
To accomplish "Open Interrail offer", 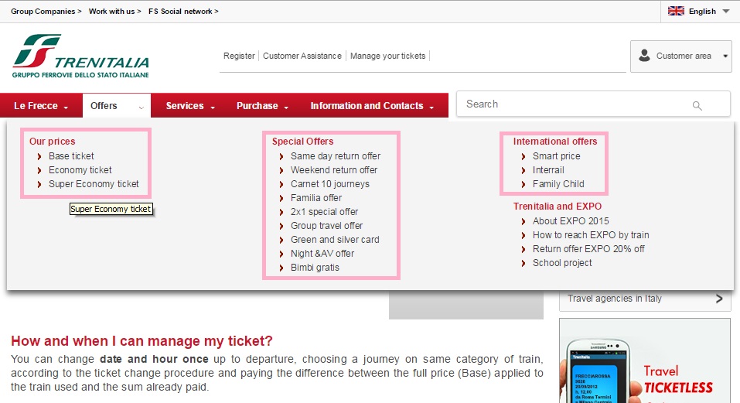I will click(x=548, y=170).
